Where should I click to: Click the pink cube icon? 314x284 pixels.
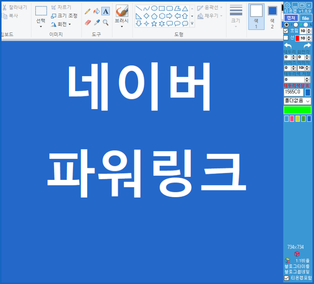(x=297, y=254)
